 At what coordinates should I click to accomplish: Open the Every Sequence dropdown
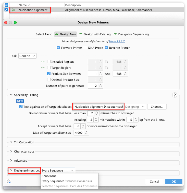point(58,171)
